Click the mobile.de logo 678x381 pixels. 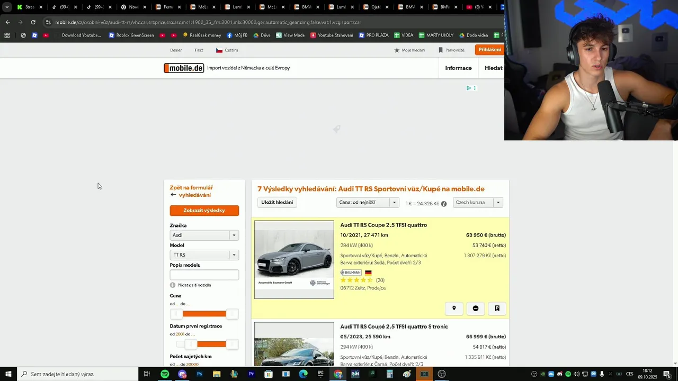click(x=184, y=68)
